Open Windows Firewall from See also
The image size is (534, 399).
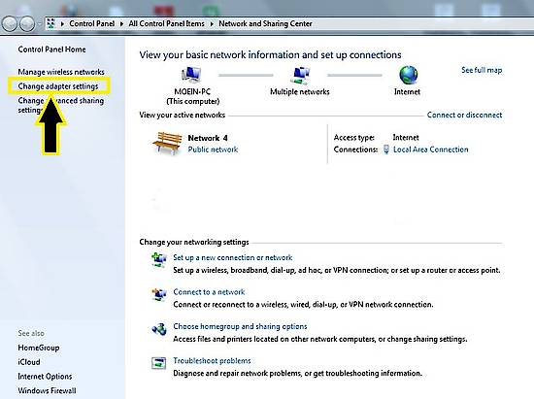47,390
